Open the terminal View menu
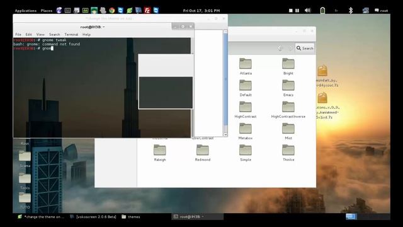Image resolution: width=403 pixels, height=227 pixels. [40, 34]
